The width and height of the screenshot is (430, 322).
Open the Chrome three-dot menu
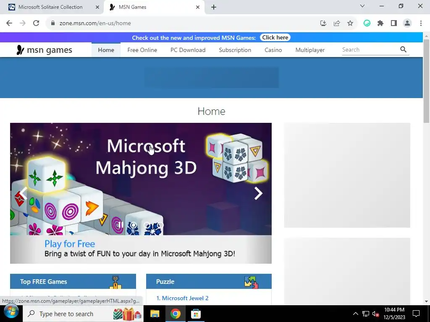tap(421, 23)
